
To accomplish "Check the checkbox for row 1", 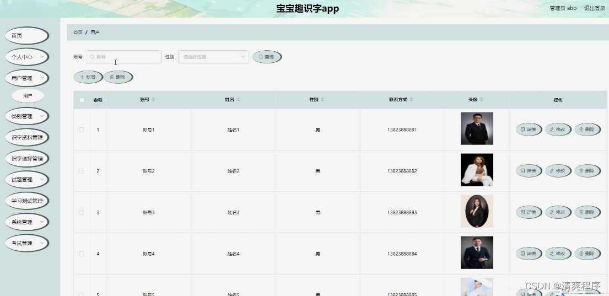I will tap(82, 130).
